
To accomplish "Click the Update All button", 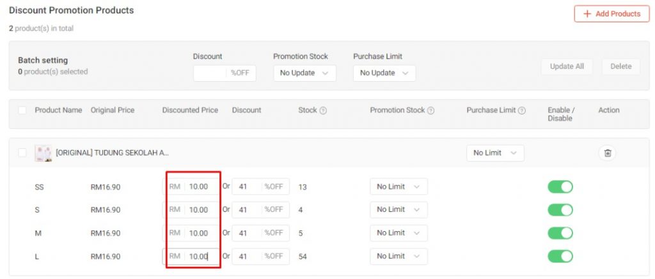I will click(567, 66).
